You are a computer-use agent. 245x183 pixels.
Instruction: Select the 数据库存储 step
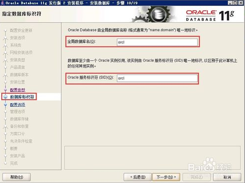(x=19, y=119)
